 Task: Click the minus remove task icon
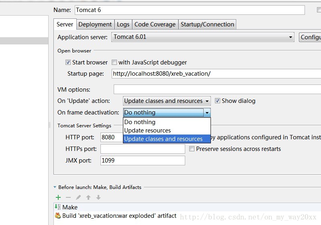(x=68, y=197)
